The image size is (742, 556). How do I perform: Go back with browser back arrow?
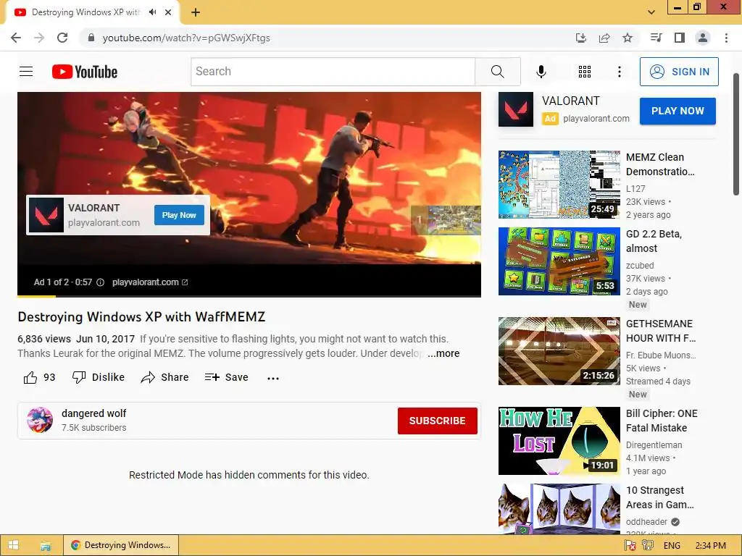coord(16,38)
